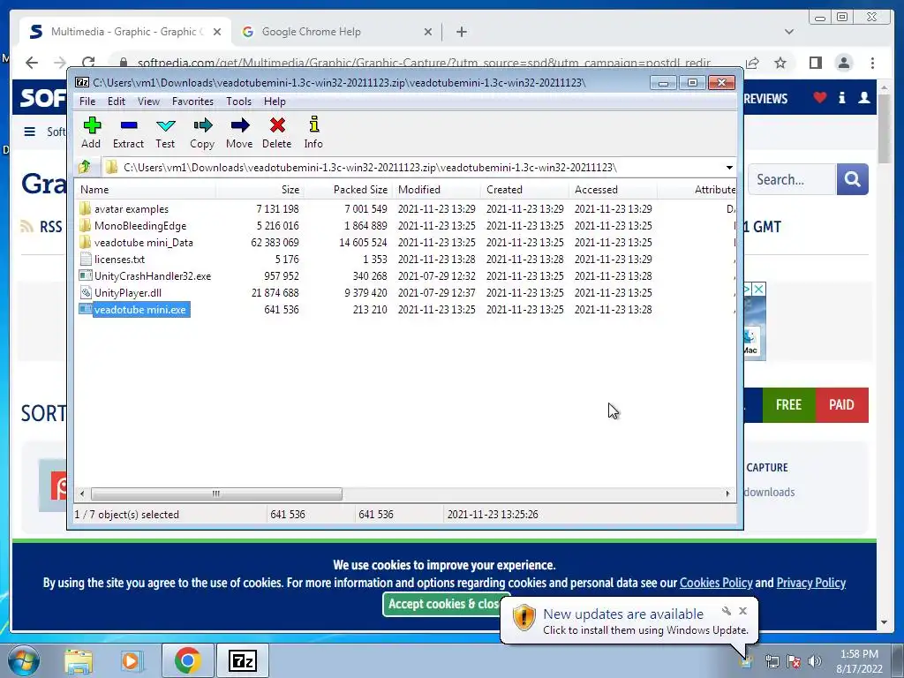Click the right arrow of 7-Zip horizontal scrollbar
This screenshot has width=904, height=678.
pyautogui.click(x=727, y=493)
